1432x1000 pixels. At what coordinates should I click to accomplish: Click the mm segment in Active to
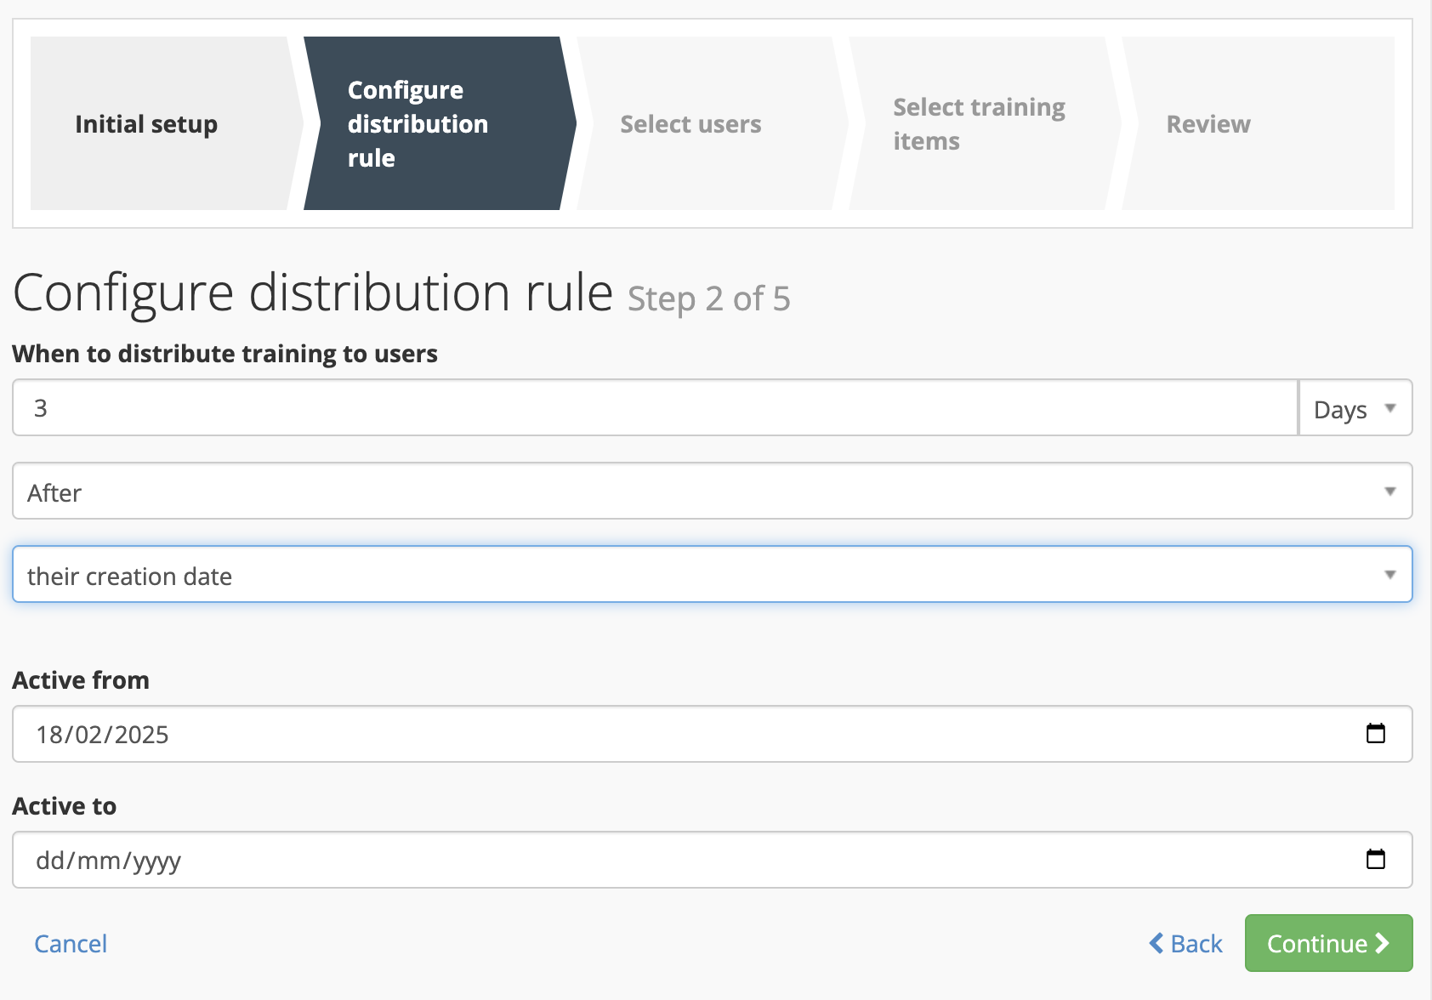click(x=99, y=861)
